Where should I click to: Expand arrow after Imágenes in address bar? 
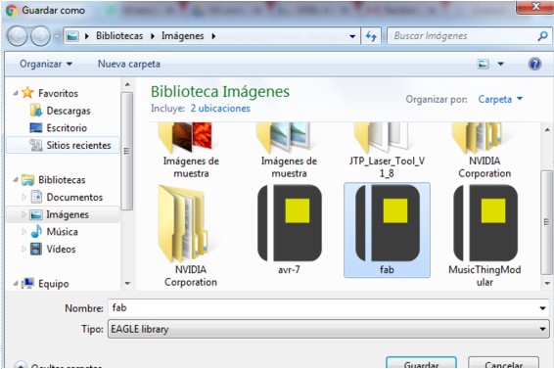[213, 36]
